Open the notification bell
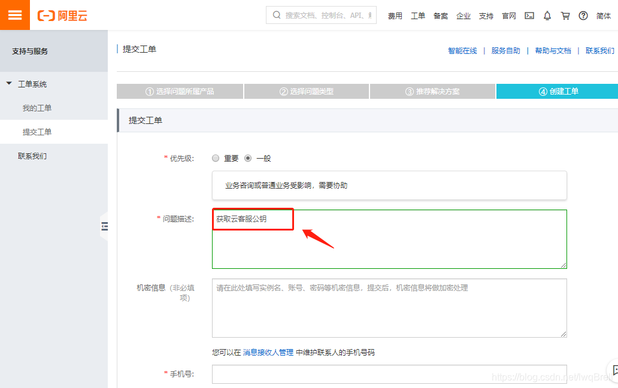 click(547, 16)
